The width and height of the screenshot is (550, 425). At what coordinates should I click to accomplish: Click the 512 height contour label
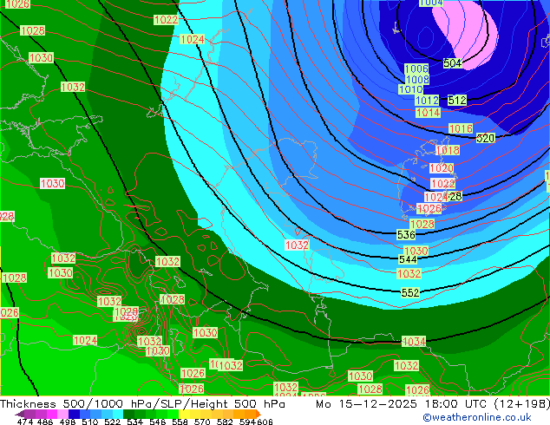(457, 101)
